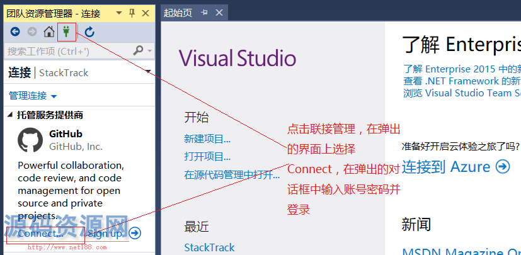Viewport: 521px width, 255px height.
Task: Click the Powerful collaboration description text
Action: (71, 190)
